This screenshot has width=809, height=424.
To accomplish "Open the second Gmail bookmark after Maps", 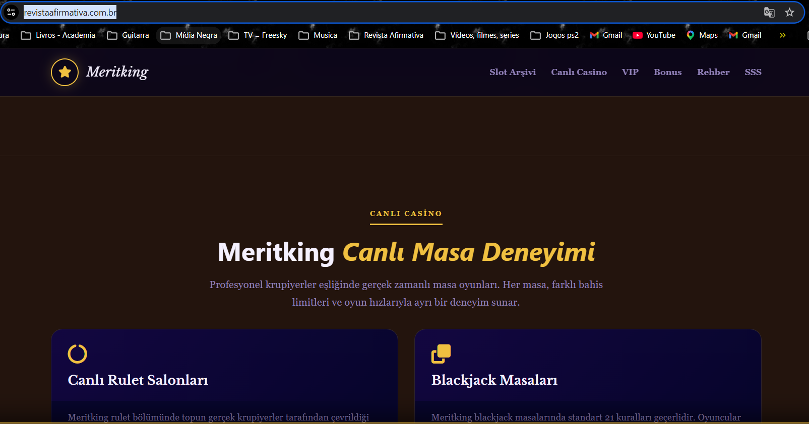I will tap(745, 35).
